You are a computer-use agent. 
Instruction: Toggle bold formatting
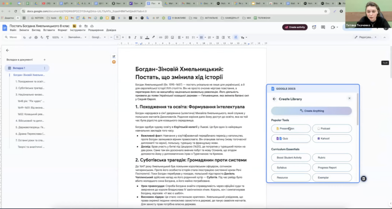pyautogui.click(x=129, y=37)
